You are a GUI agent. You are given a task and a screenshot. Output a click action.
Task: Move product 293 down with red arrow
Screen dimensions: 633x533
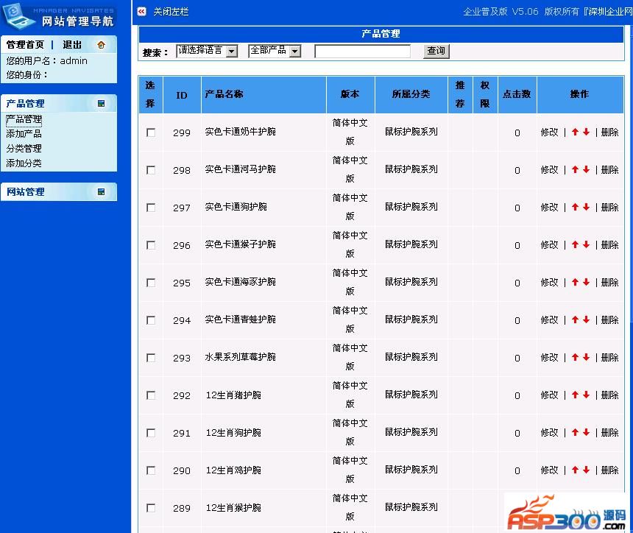pyautogui.click(x=586, y=357)
